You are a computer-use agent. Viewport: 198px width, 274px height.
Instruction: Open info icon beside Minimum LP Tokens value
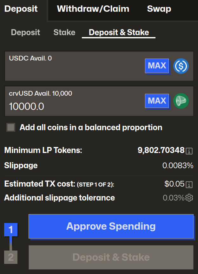click(x=189, y=151)
